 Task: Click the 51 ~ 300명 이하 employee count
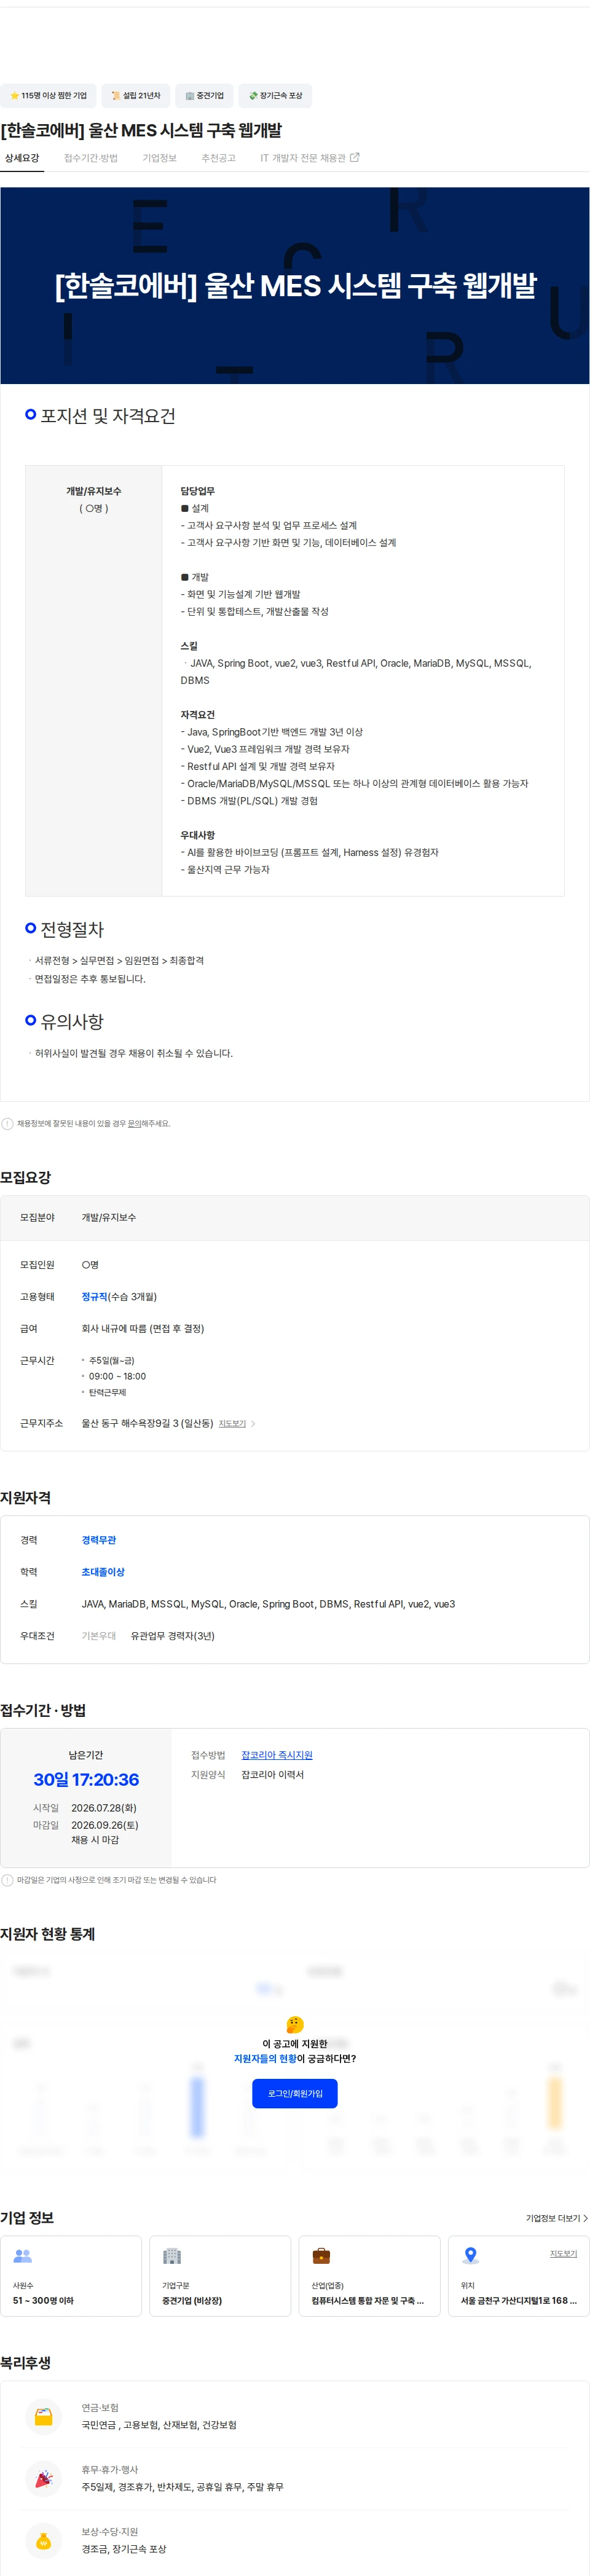pyautogui.click(x=43, y=2301)
